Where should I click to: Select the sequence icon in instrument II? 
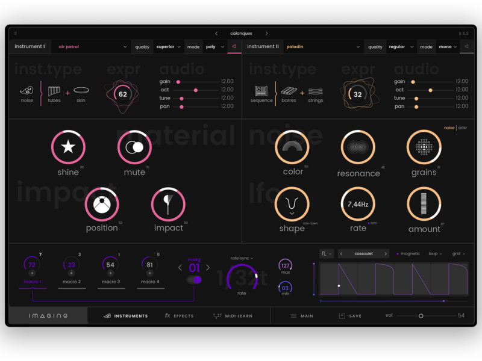(261, 91)
